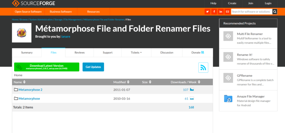This screenshot has height=133, width=285.
Task: Click the Metamorphose folder icon
Action: pos(16,98)
